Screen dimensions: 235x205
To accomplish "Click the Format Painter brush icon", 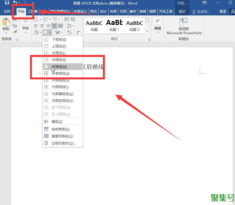I will 15,32.
